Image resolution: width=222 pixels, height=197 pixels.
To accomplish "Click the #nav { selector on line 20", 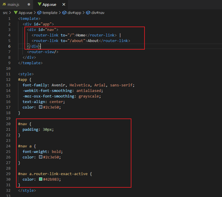I will click(25, 124).
